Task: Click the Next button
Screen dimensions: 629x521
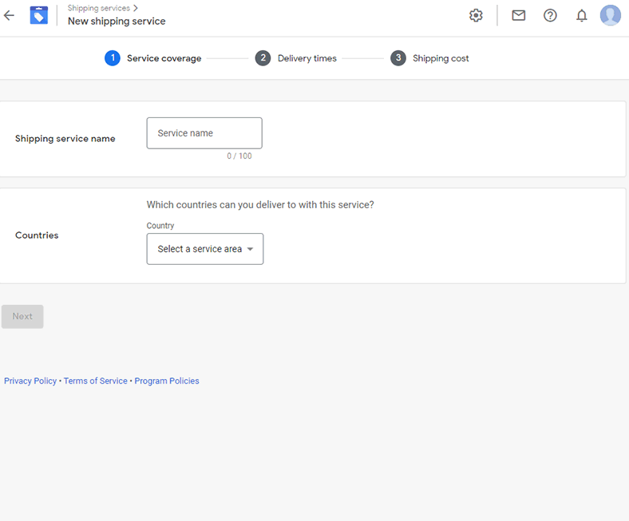Action: click(x=22, y=317)
